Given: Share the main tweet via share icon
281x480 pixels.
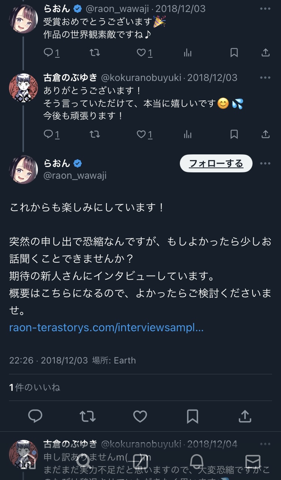Looking at the screenshot, I should coord(245,416).
